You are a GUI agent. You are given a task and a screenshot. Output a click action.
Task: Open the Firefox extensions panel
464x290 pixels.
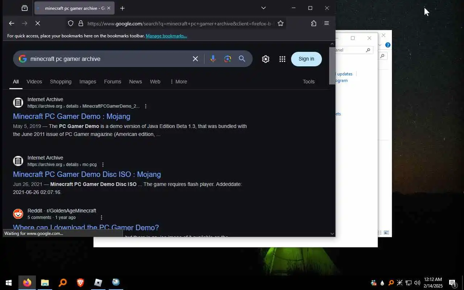point(314,23)
